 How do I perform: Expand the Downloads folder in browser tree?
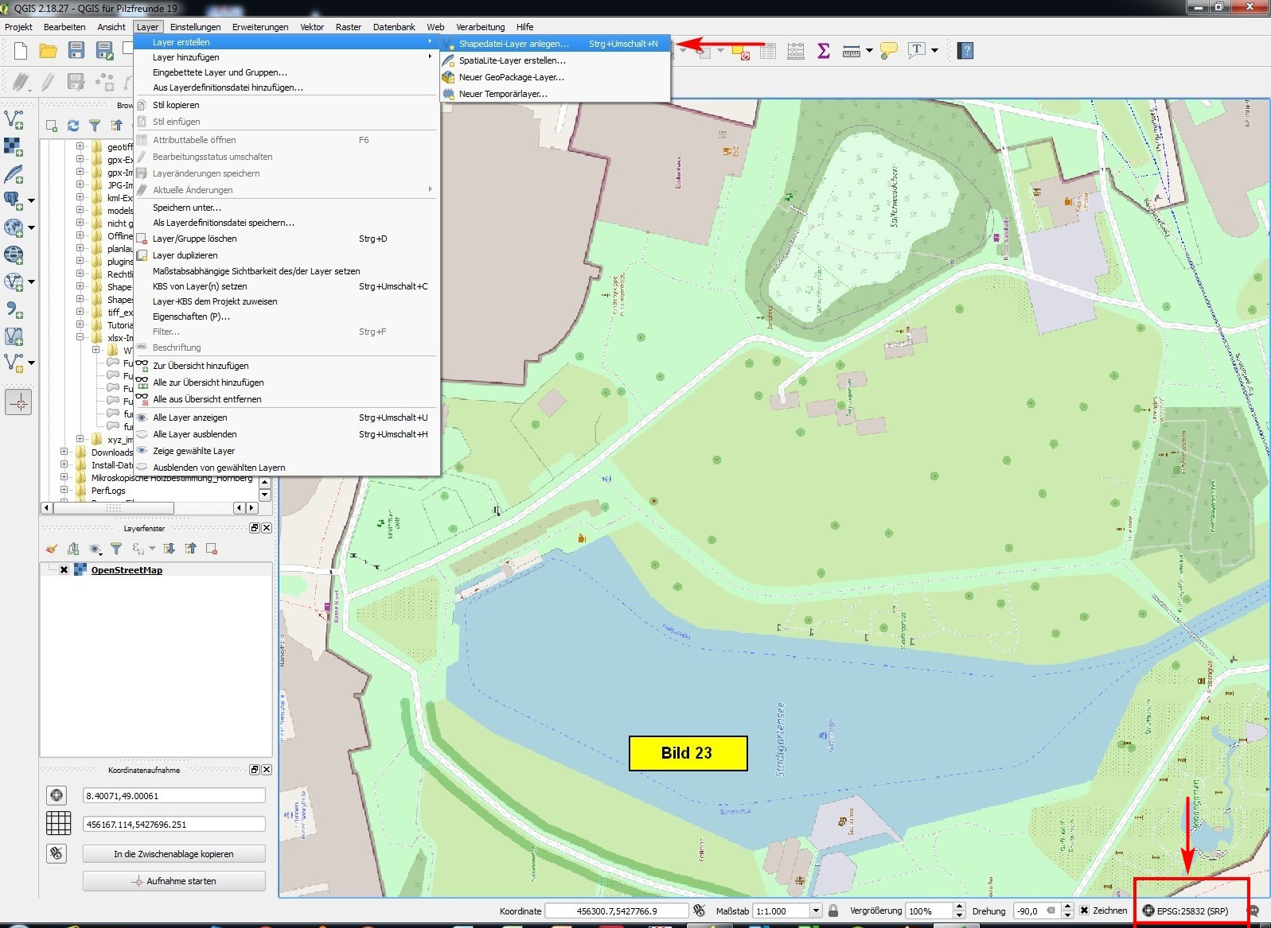64,452
